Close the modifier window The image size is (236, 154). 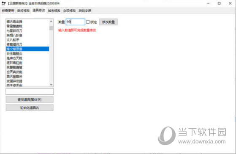coord(230,3)
